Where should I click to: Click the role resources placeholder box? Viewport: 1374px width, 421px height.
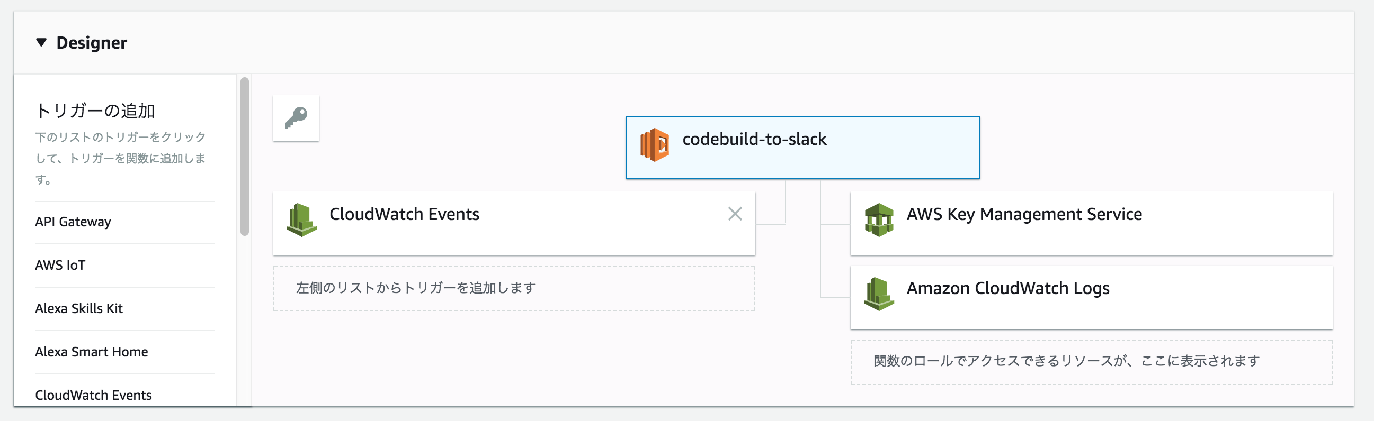(1091, 362)
